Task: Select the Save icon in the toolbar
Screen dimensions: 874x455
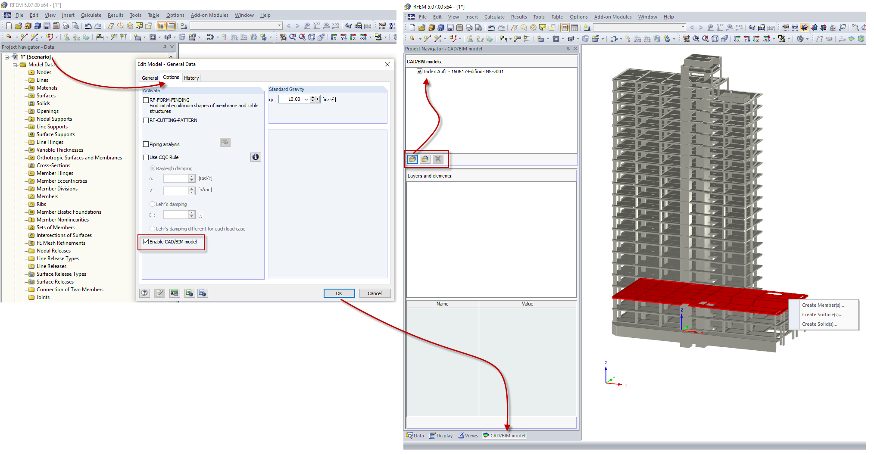Action: [47, 25]
